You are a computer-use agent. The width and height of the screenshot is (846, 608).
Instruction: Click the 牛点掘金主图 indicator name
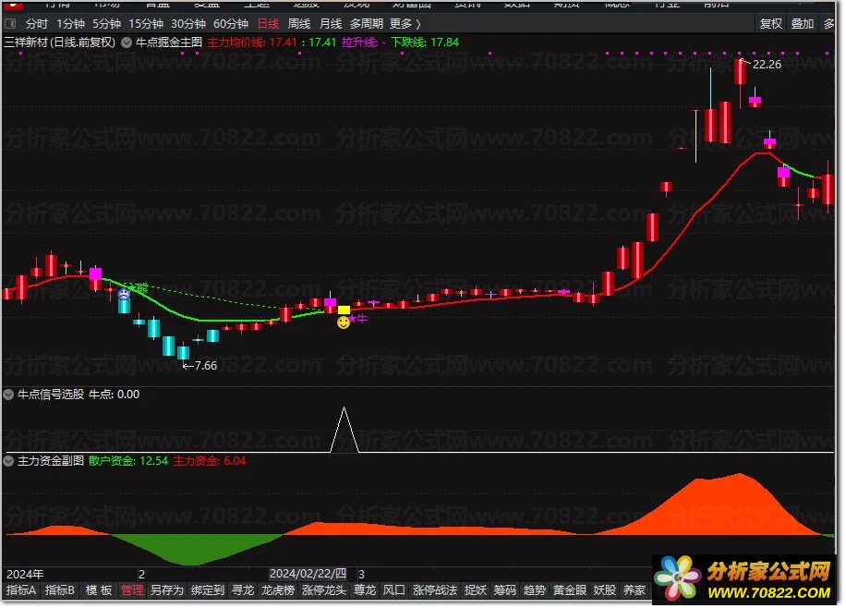[169, 43]
